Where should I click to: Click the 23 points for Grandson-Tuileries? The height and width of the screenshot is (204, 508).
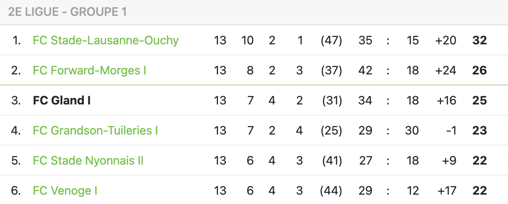point(479,131)
